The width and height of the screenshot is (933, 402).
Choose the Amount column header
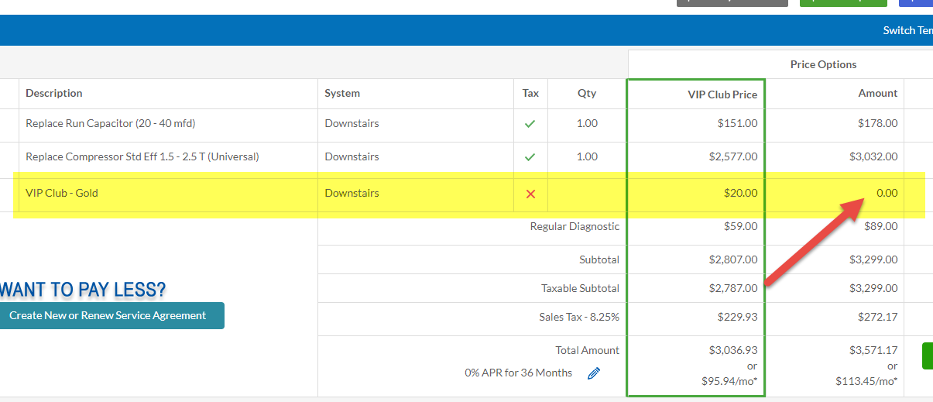click(877, 93)
